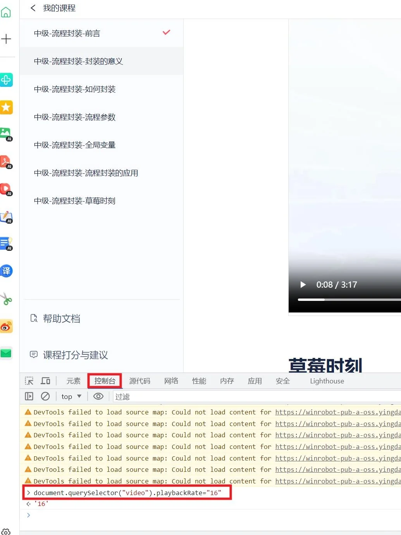Open the translate sidebar tool

coord(7,271)
